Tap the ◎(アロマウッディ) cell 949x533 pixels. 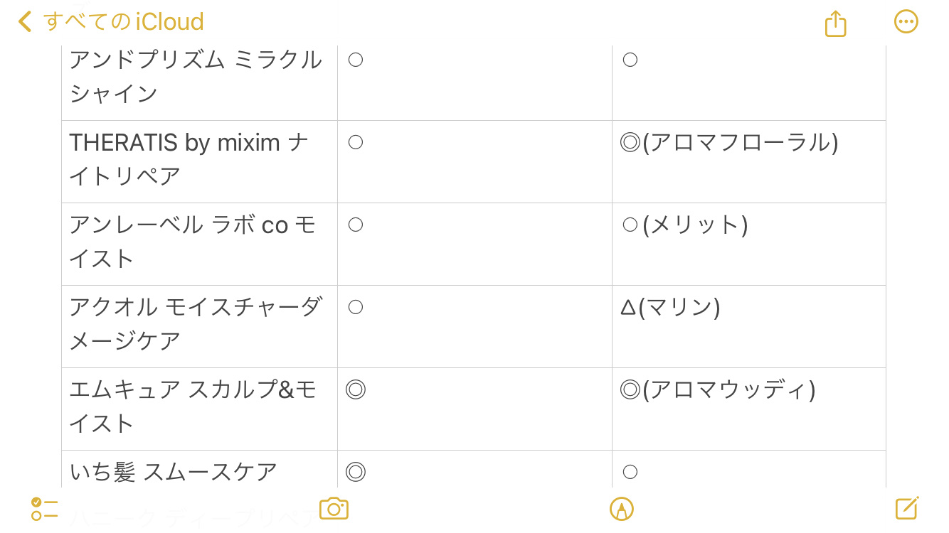coord(718,389)
